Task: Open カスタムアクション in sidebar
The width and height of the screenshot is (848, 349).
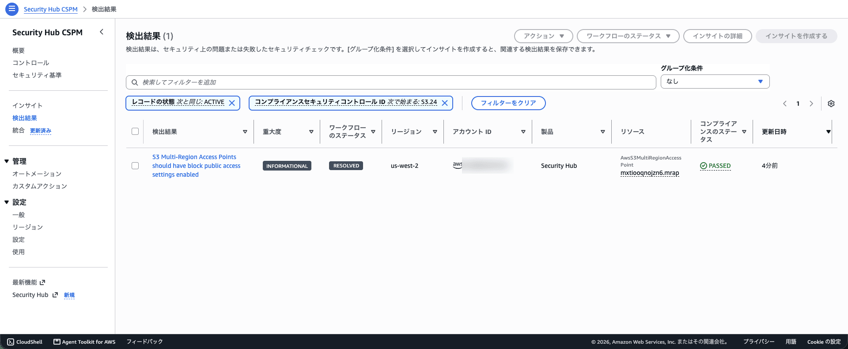Action: pos(40,186)
